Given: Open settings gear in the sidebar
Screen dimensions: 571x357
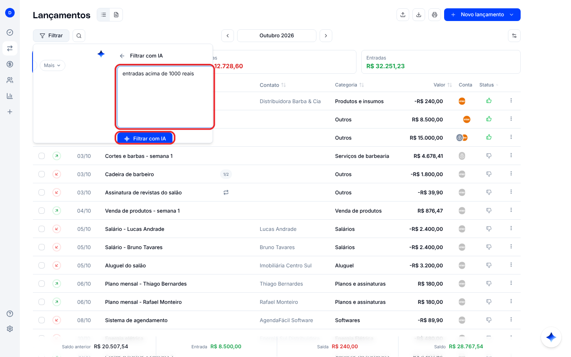Looking at the screenshot, I should (x=10, y=329).
